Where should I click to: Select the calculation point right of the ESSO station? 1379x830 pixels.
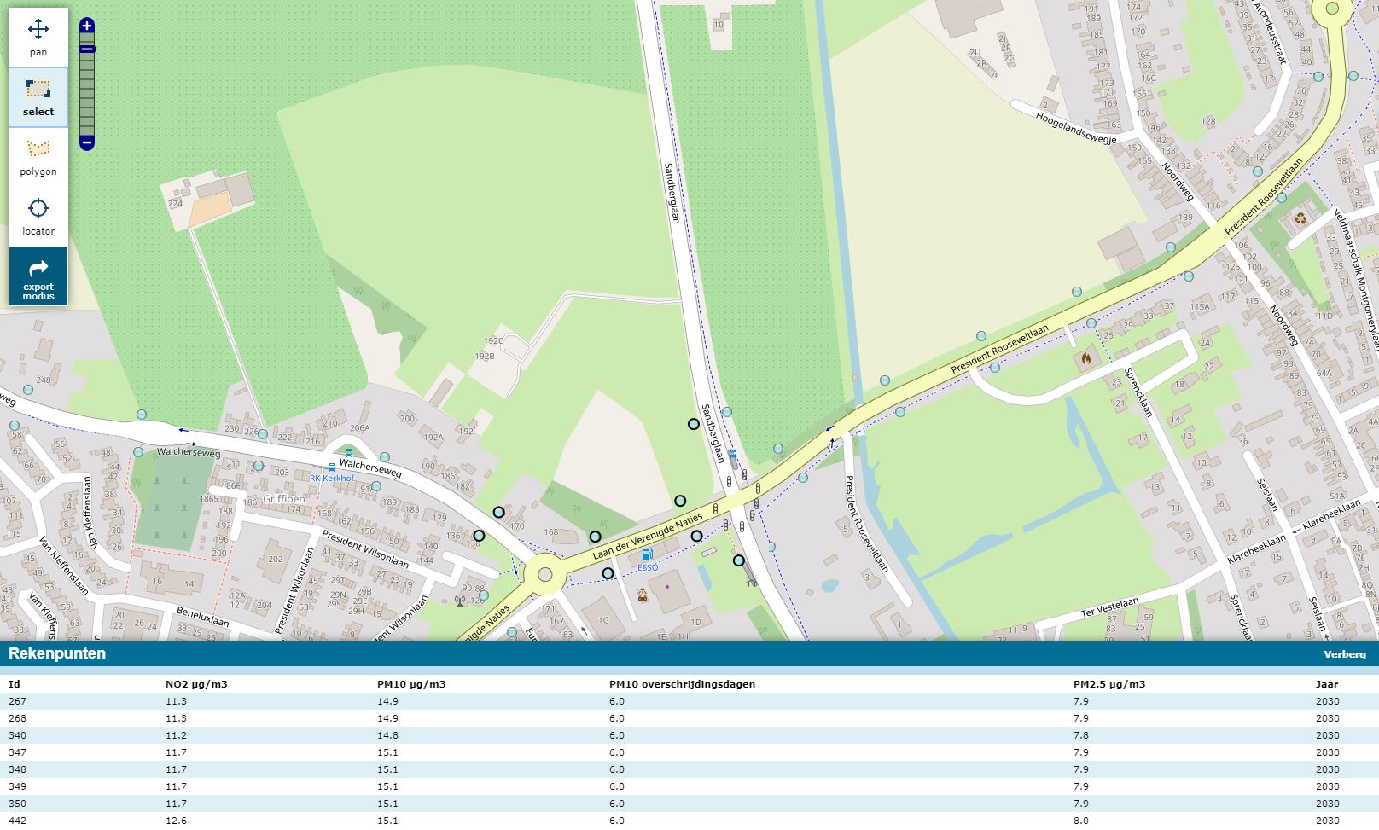point(696,537)
